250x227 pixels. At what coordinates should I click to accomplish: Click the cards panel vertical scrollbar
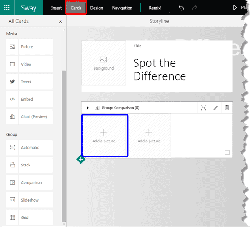coord(64,146)
